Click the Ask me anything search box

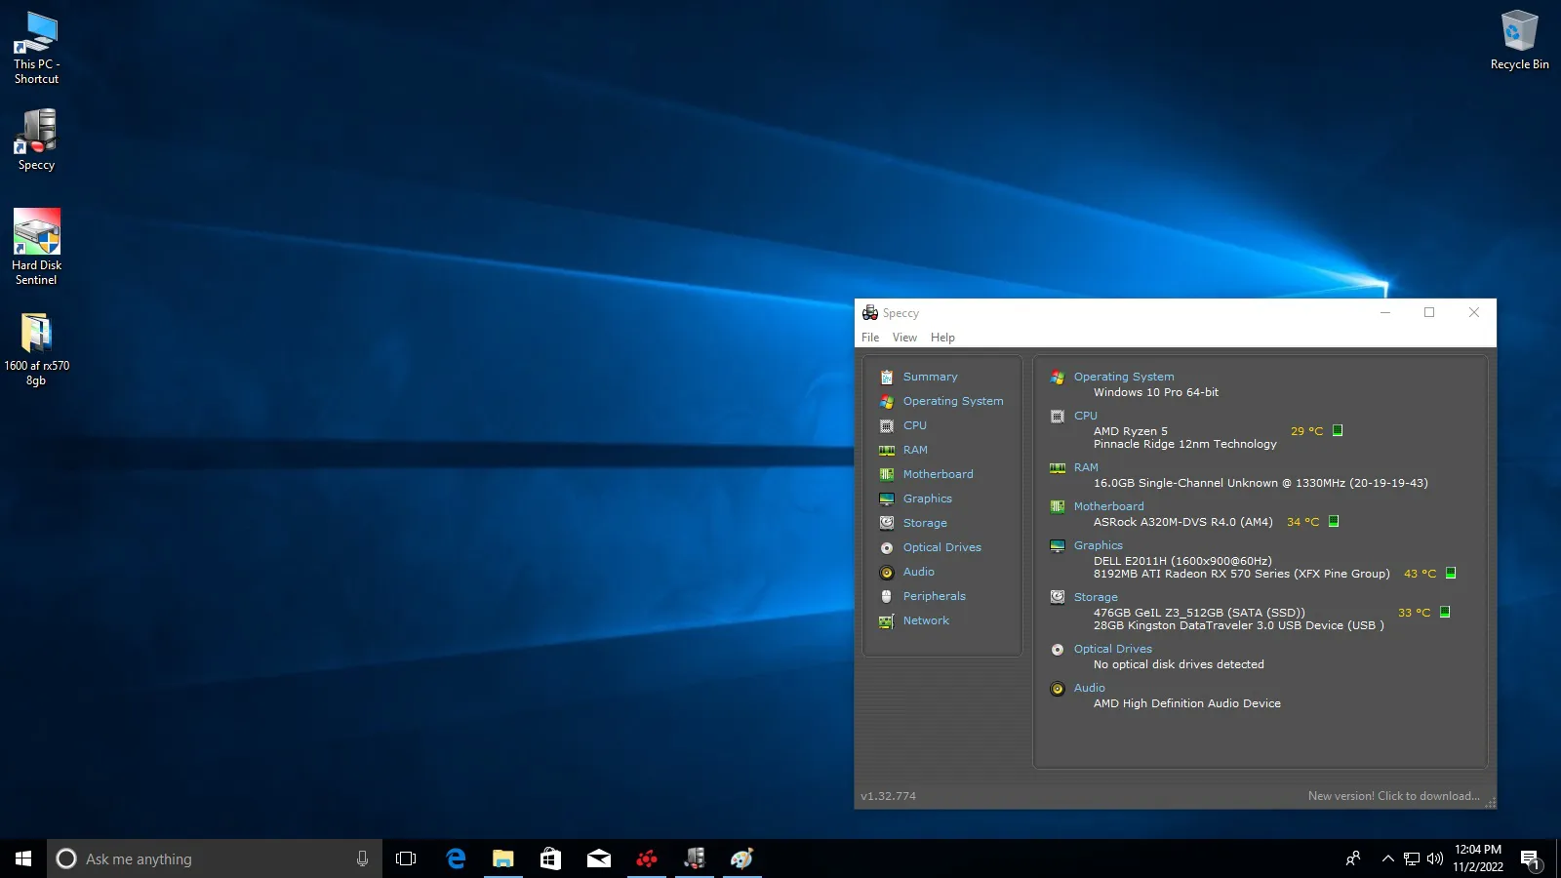point(215,858)
